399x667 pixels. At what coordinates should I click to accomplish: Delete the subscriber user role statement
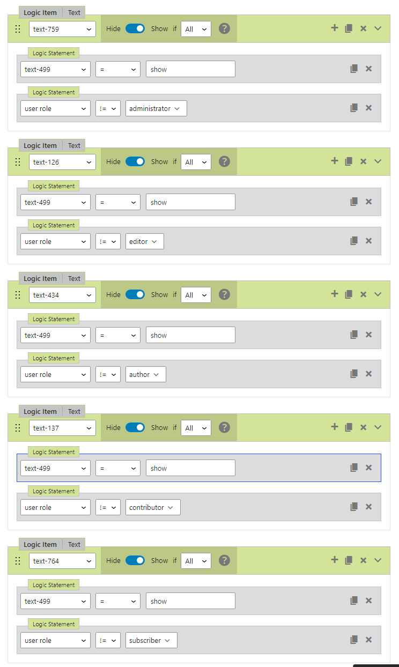pyautogui.click(x=368, y=640)
